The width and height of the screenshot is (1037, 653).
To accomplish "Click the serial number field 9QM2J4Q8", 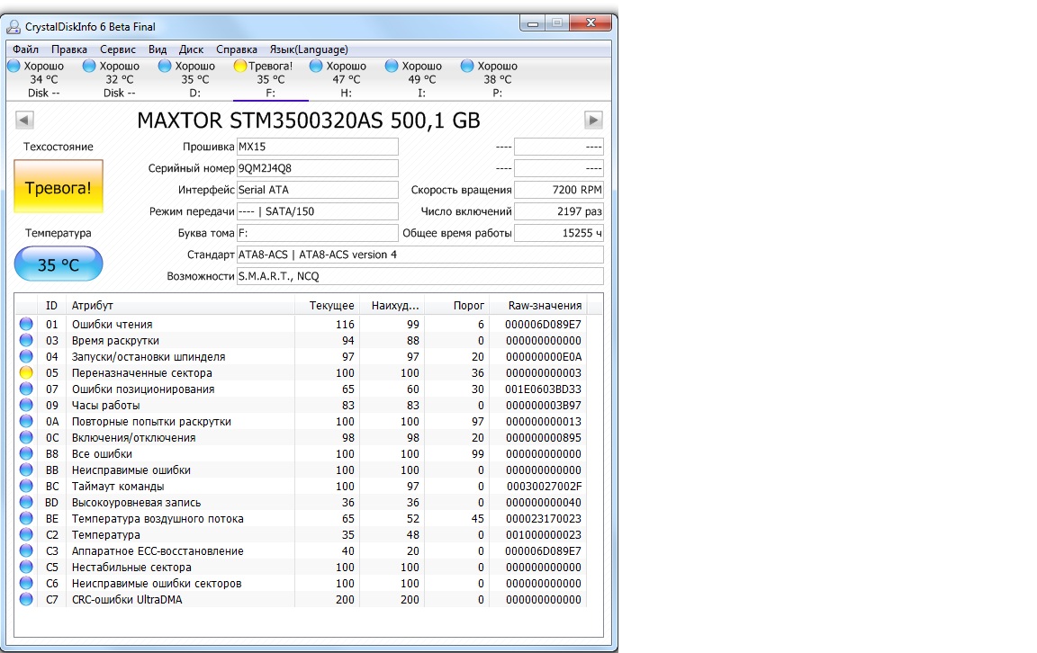I will tap(318, 168).
